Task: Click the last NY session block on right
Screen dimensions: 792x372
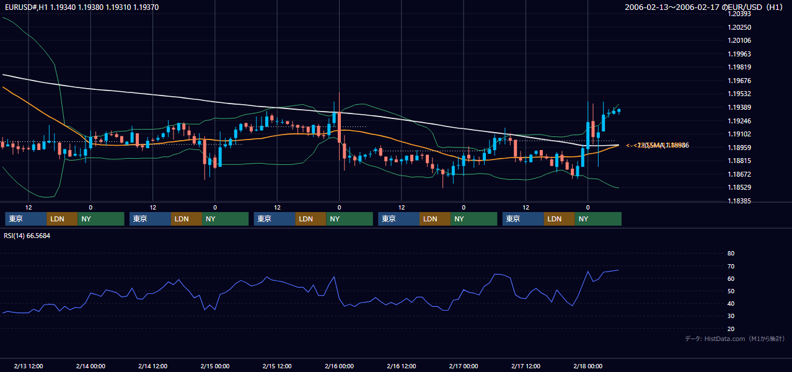Action: [598, 219]
